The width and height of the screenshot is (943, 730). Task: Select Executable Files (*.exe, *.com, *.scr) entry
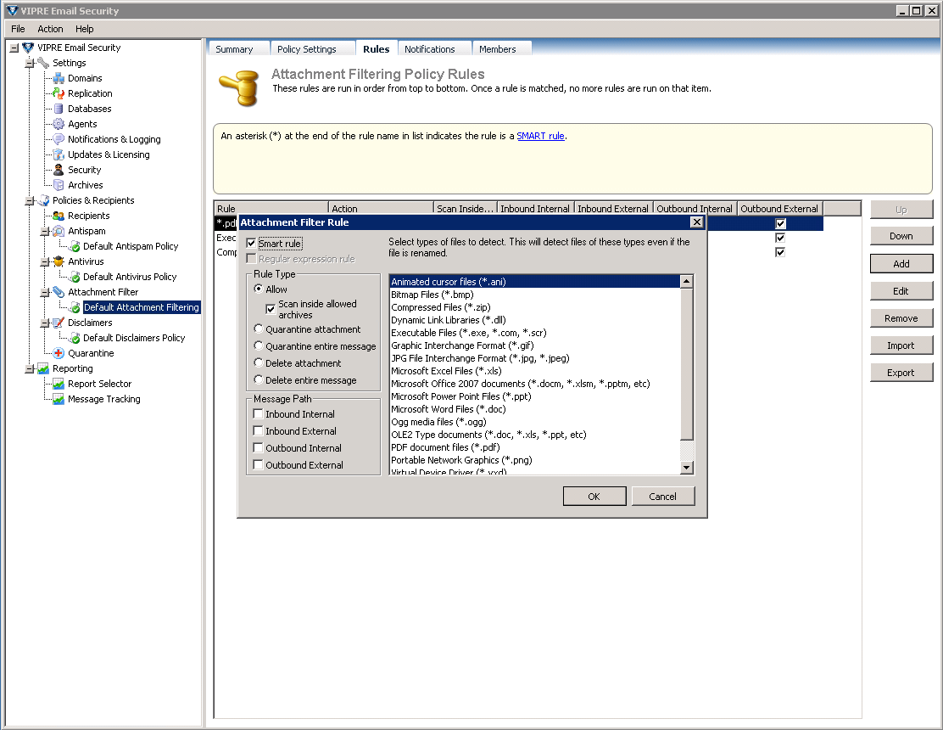(x=534, y=333)
